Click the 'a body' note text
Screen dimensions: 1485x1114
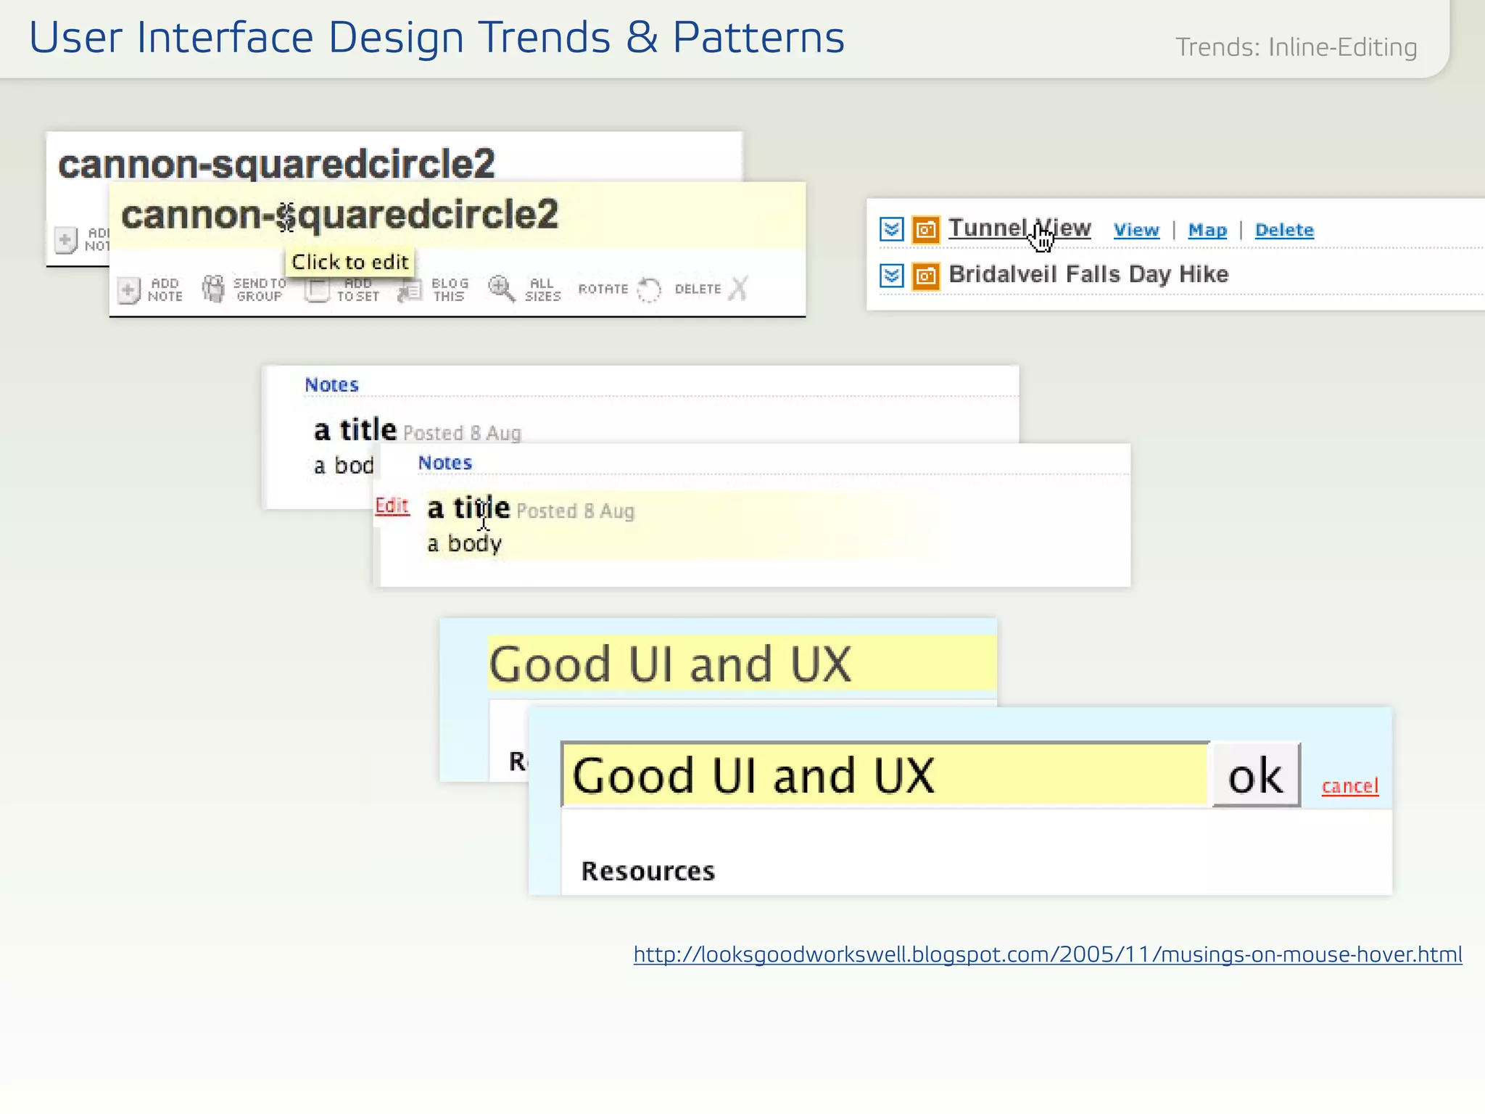(464, 543)
